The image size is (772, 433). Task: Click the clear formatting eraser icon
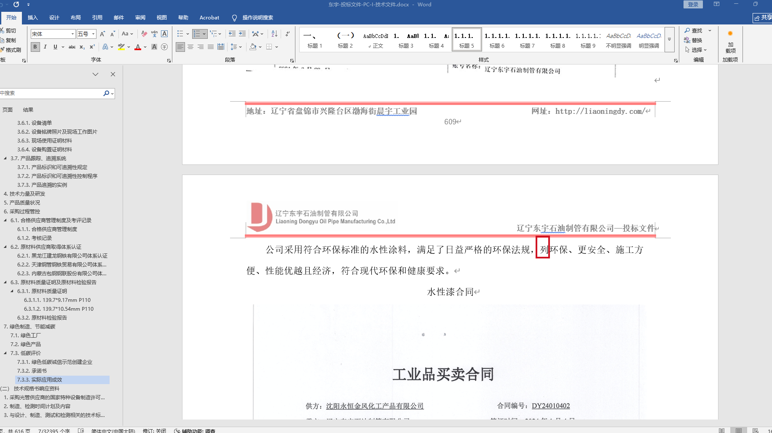144,34
